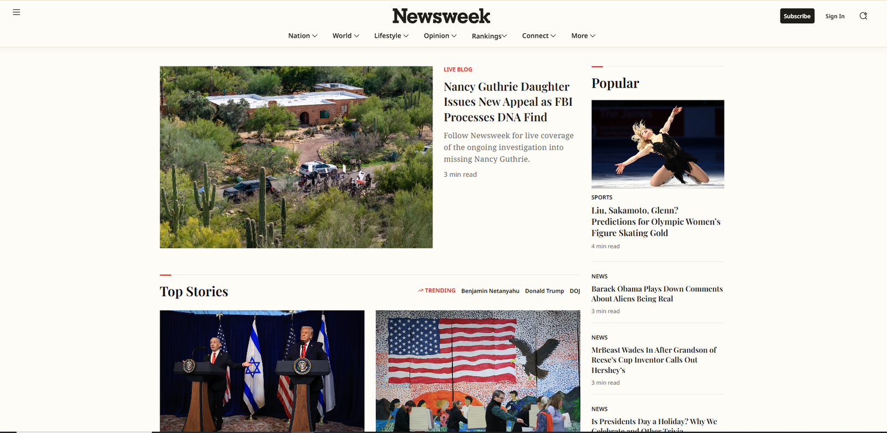Expand the More menu
Screen dimensions: 887x433
(583, 35)
